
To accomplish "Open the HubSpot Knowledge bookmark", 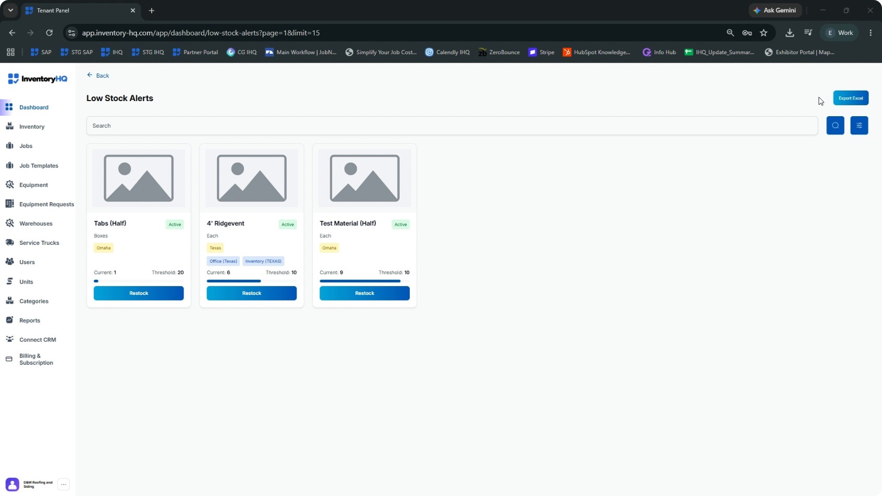I will tap(597, 52).
